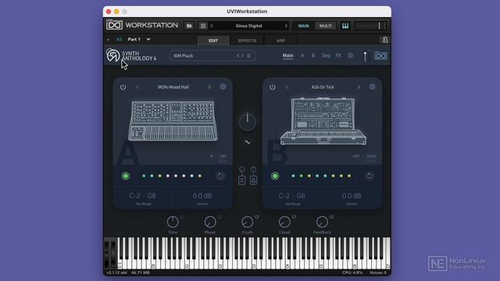Click the Feedback knob
This screenshot has width=500, height=281.
322,222
